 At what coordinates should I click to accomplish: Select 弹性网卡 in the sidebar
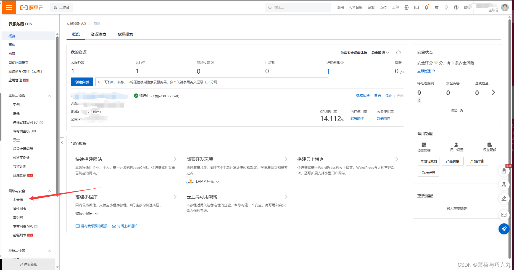(20, 209)
